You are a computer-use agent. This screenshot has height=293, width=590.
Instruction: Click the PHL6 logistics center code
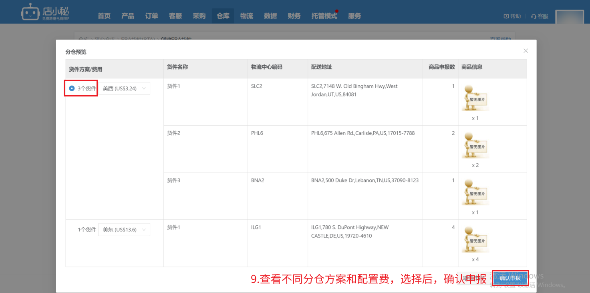coord(257,133)
